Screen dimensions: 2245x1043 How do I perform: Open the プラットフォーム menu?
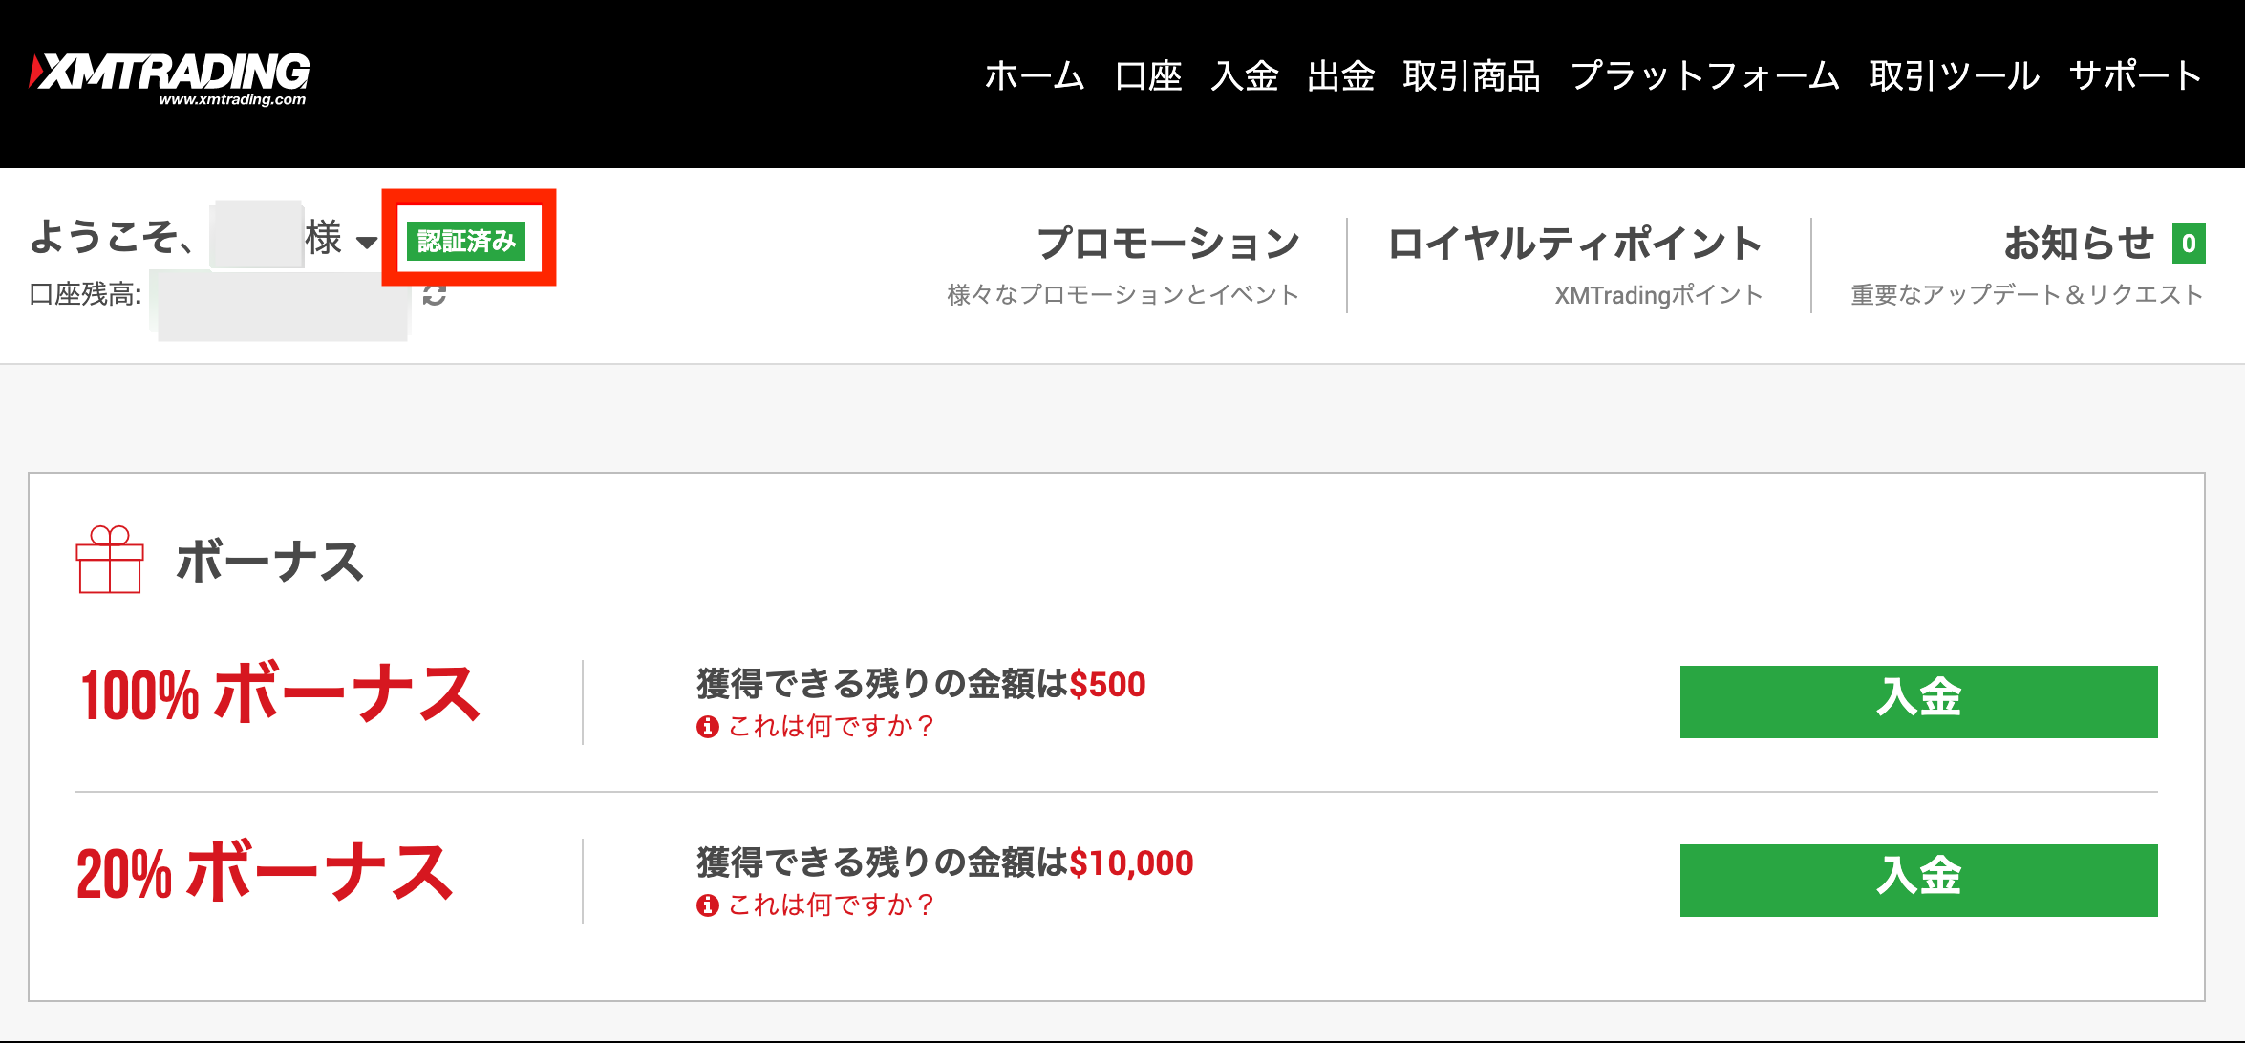1705,76
